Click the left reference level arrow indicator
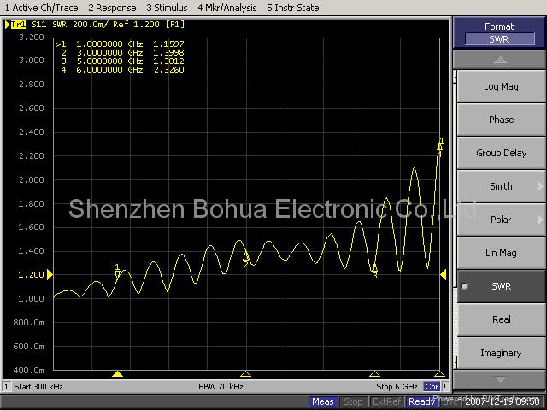547x410 pixels. [x=50, y=274]
